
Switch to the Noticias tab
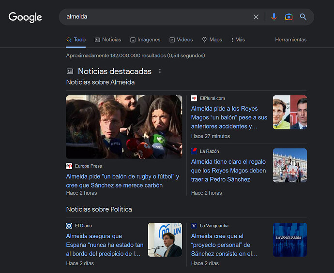pyautogui.click(x=108, y=40)
